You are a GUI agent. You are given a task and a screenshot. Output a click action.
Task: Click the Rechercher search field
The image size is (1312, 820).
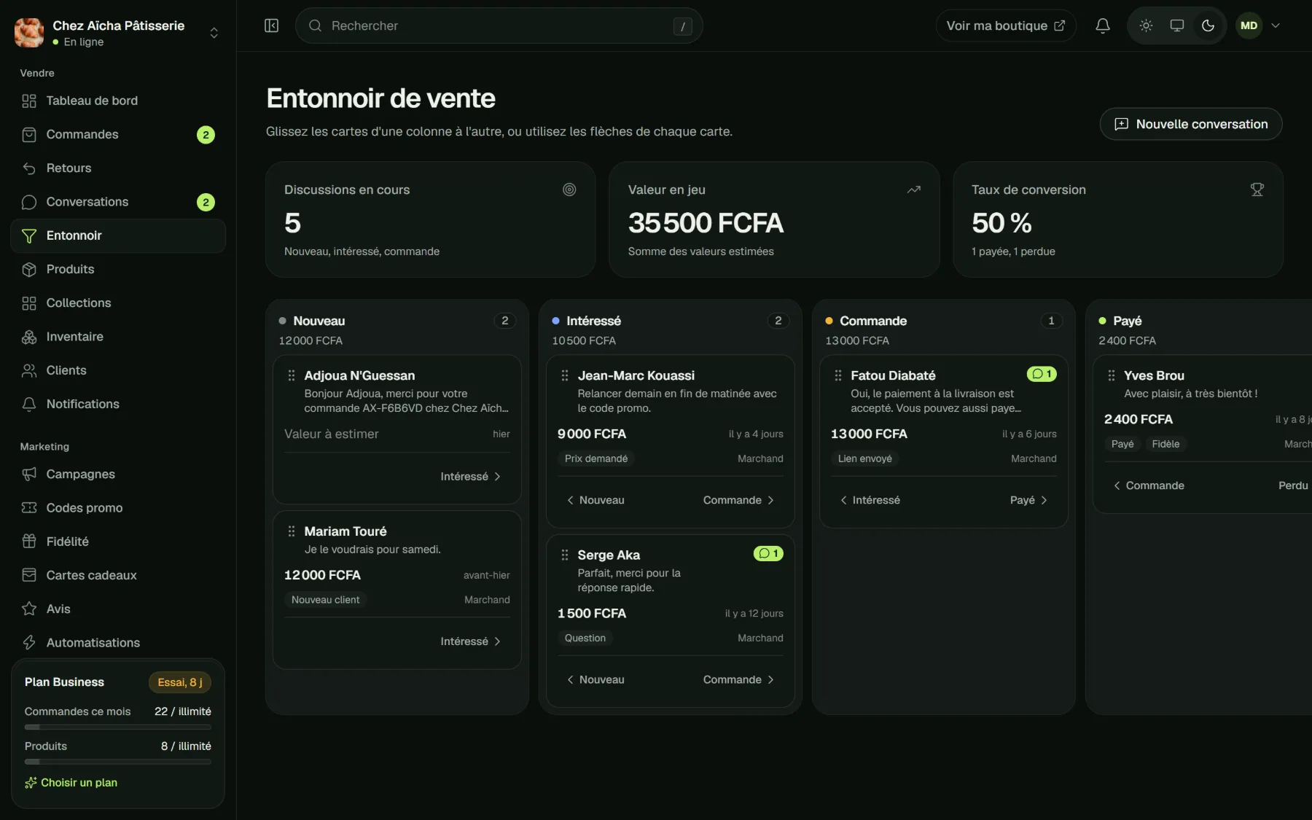point(499,26)
